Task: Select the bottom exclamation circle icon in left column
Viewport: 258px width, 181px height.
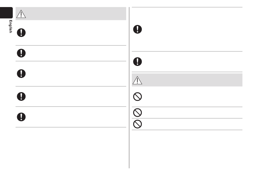Action: pos(21,117)
